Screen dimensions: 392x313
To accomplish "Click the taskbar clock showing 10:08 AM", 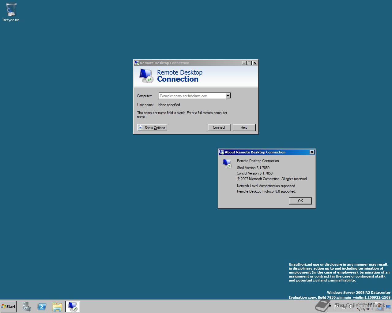I will 365,307.
